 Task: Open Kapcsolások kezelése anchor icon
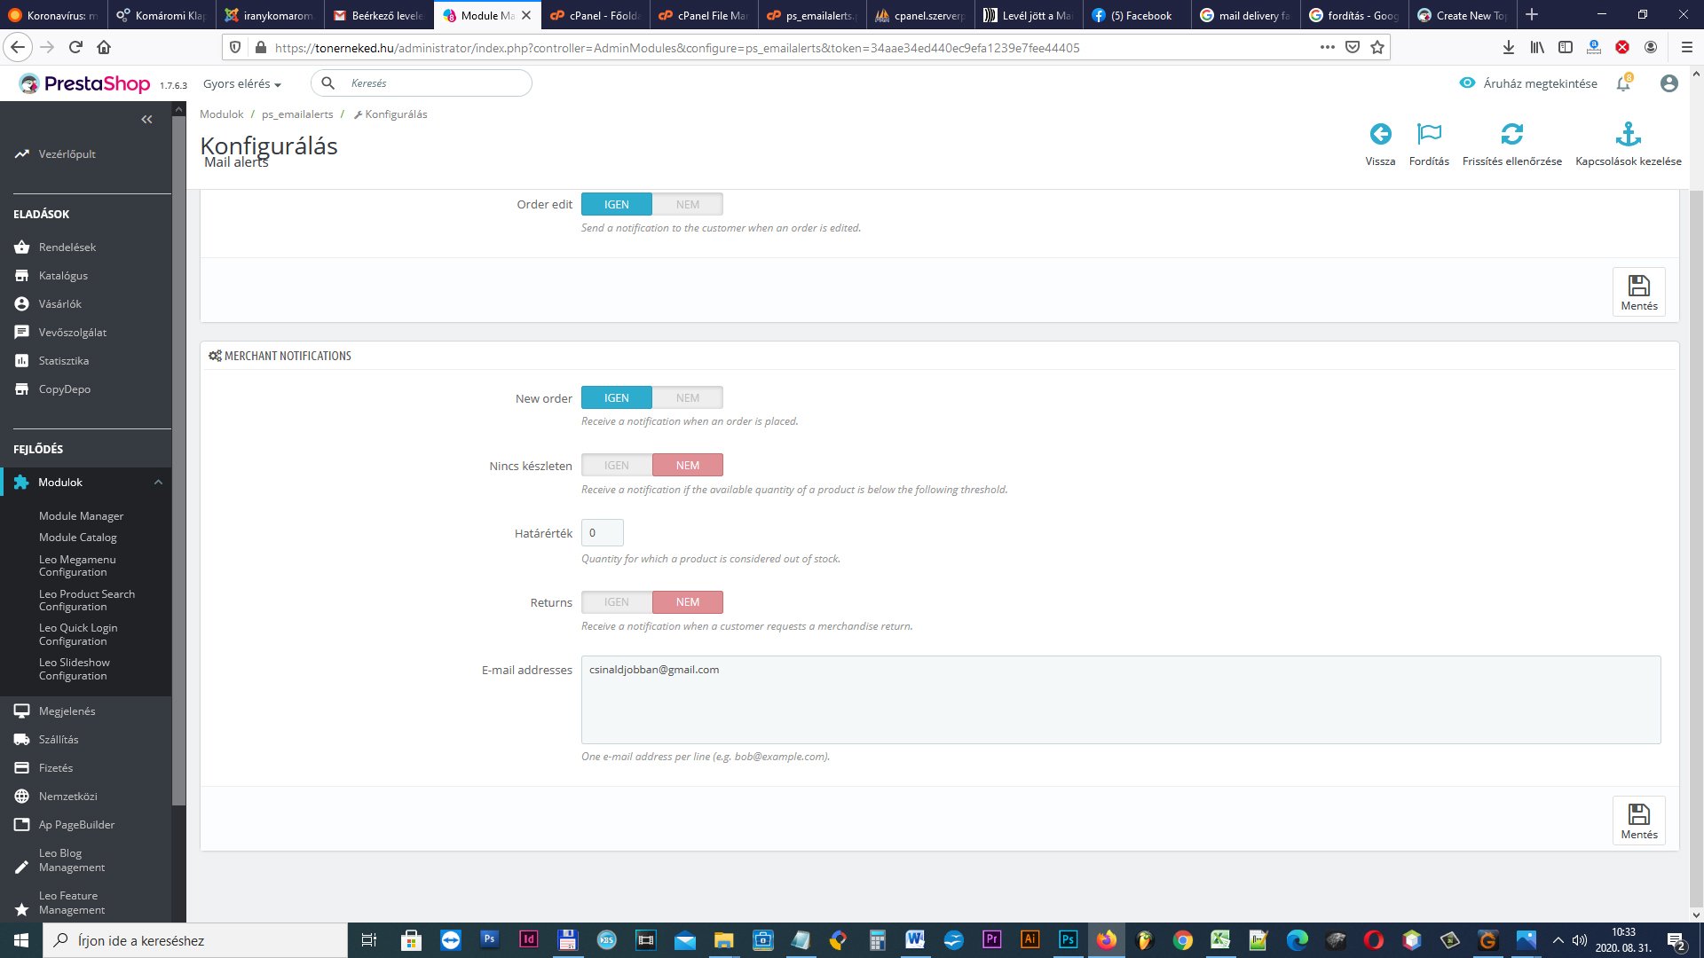pyautogui.click(x=1628, y=135)
